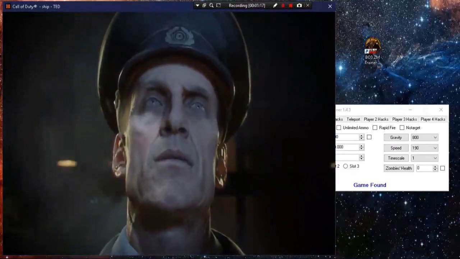The height and width of the screenshot is (259, 460).
Task: Stop the recording with red square icon
Action: (291, 5)
